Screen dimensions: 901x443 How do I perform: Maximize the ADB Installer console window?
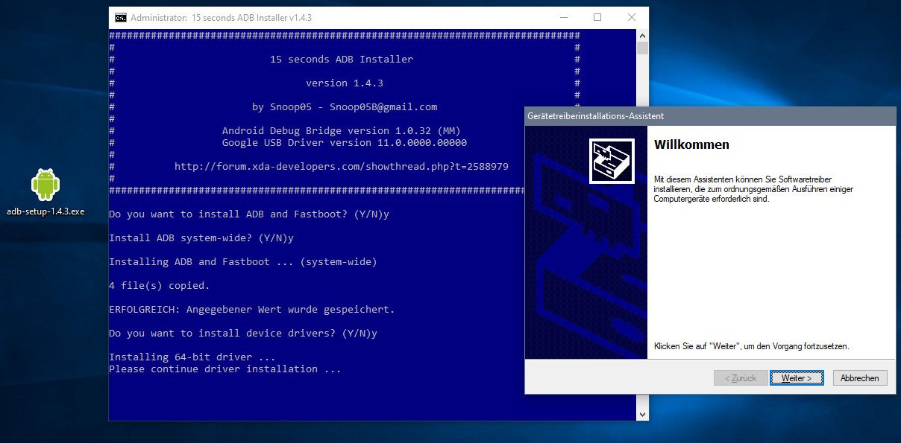pyautogui.click(x=597, y=17)
